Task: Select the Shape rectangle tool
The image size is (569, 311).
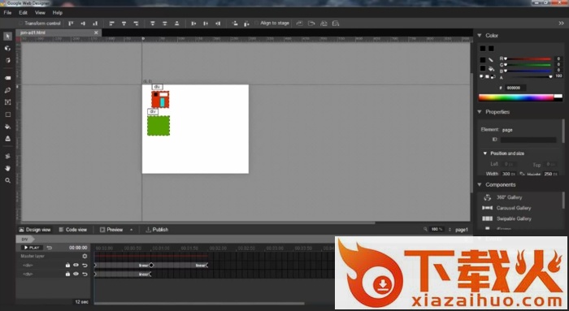Action: 7,114
